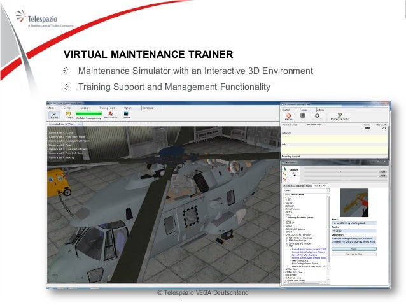Screen dimensions: 406x305
Task: Click the round plus icon in the procedure toolbar
Action: tap(317, 116)
